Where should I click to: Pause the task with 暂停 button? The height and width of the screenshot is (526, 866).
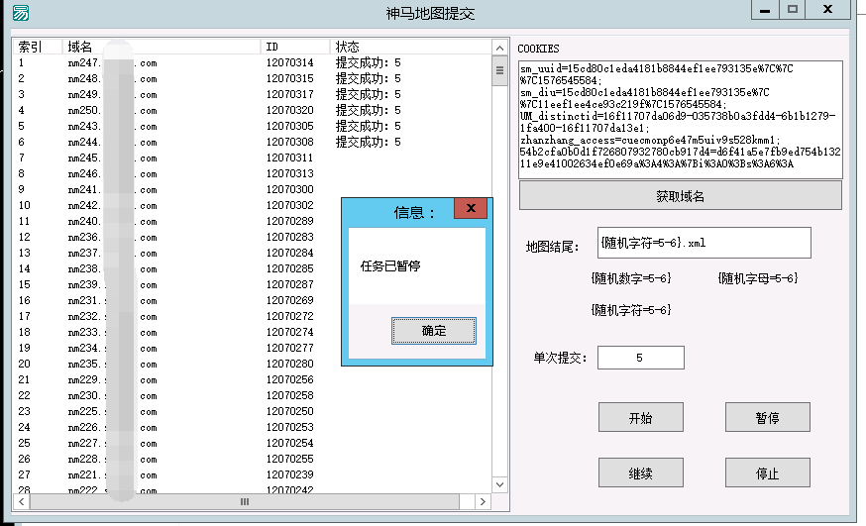[x=767, y=417]
